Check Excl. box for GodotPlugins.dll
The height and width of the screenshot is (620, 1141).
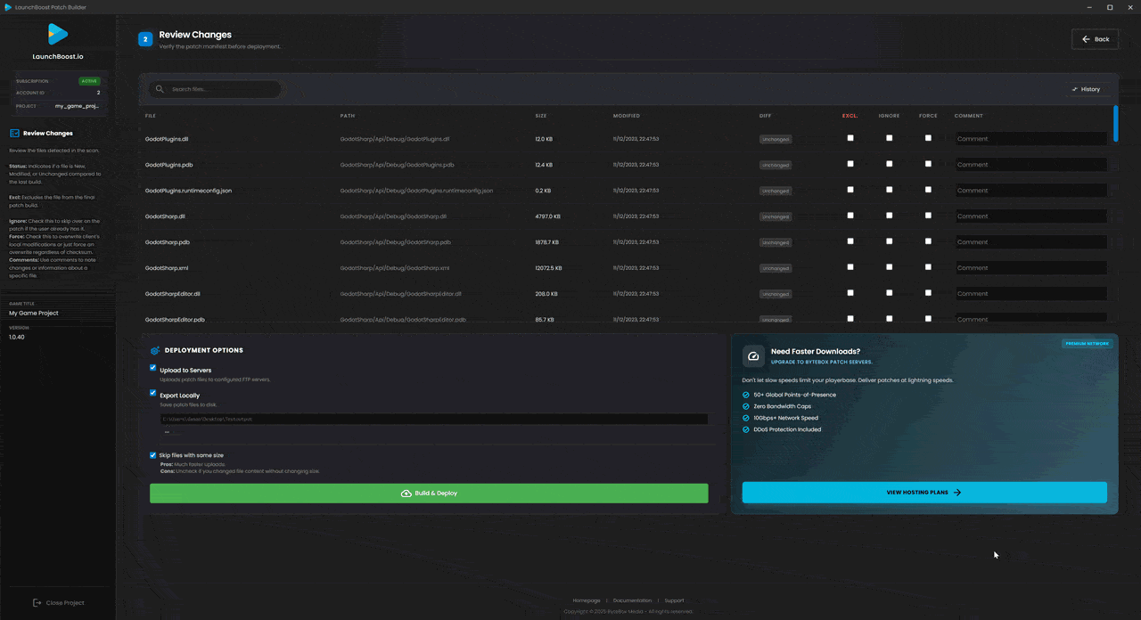[850, 138]
